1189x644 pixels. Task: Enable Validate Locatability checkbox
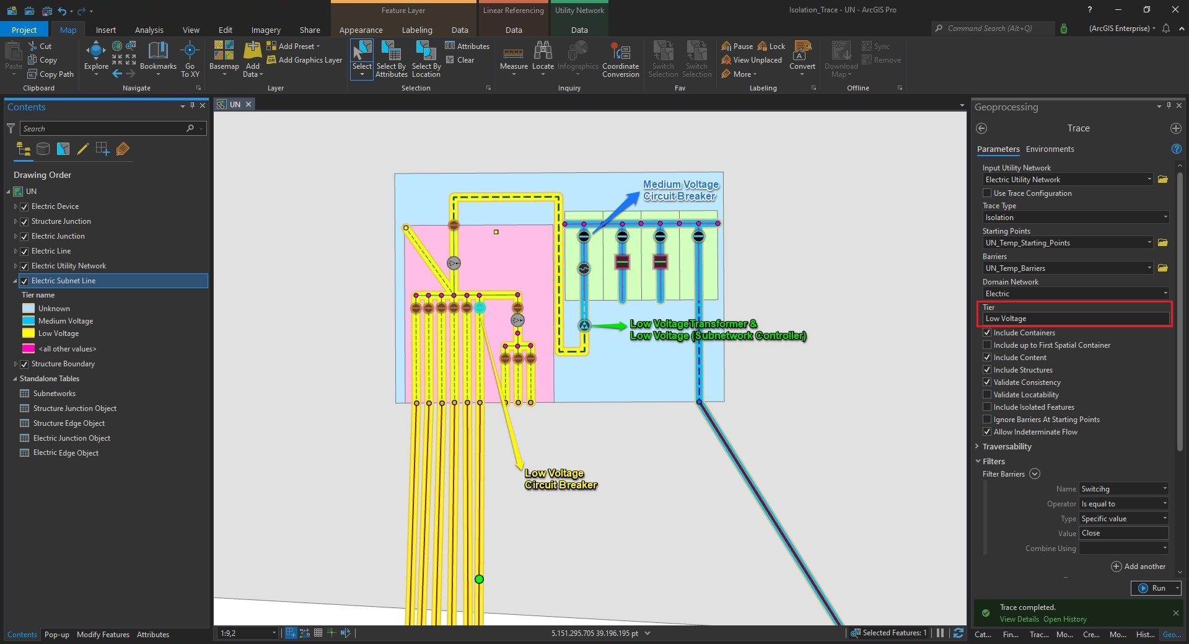point(987,395)
